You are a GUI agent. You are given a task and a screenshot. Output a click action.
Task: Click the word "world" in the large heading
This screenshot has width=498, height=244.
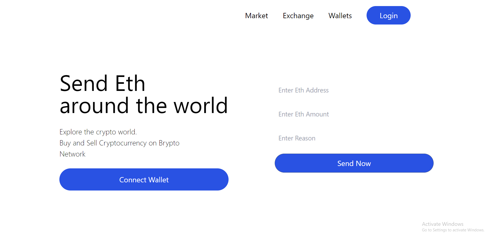click(201, 106)
